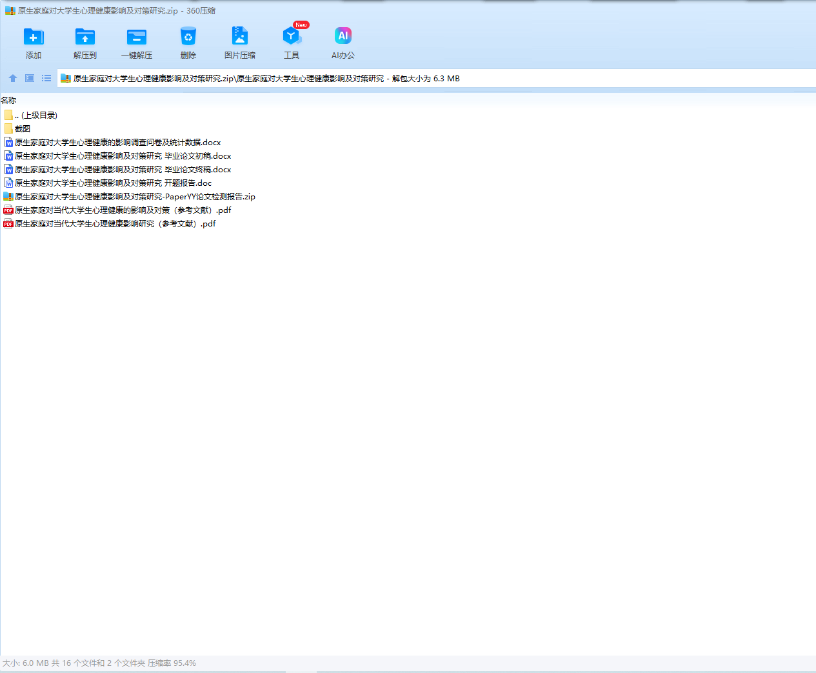Select 毕业论文终稿.docx file
This screenshot has width=816, height=673.
tap(117, 169)
